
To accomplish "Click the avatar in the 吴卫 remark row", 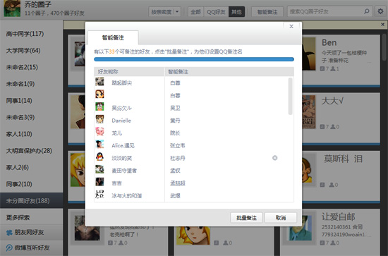I will [x=99, y=106].
